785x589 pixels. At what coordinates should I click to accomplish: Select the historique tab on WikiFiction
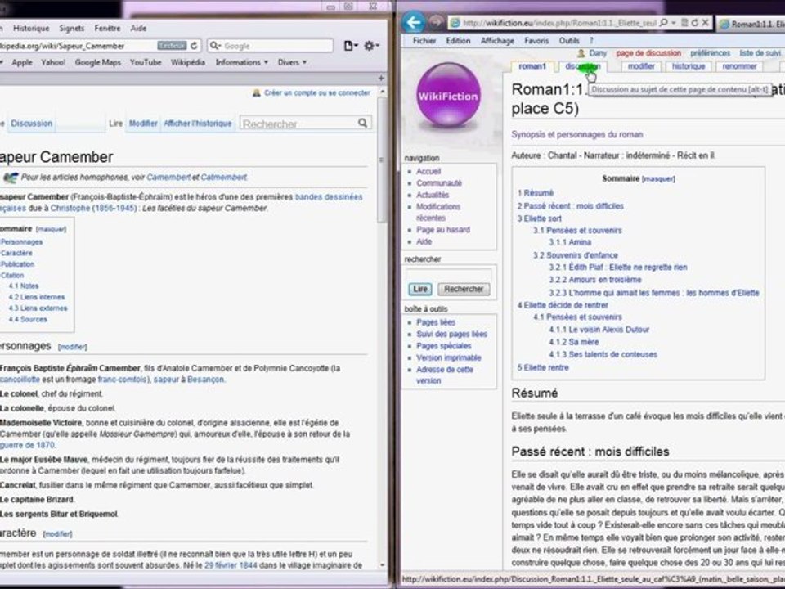[x=688, y=66]
